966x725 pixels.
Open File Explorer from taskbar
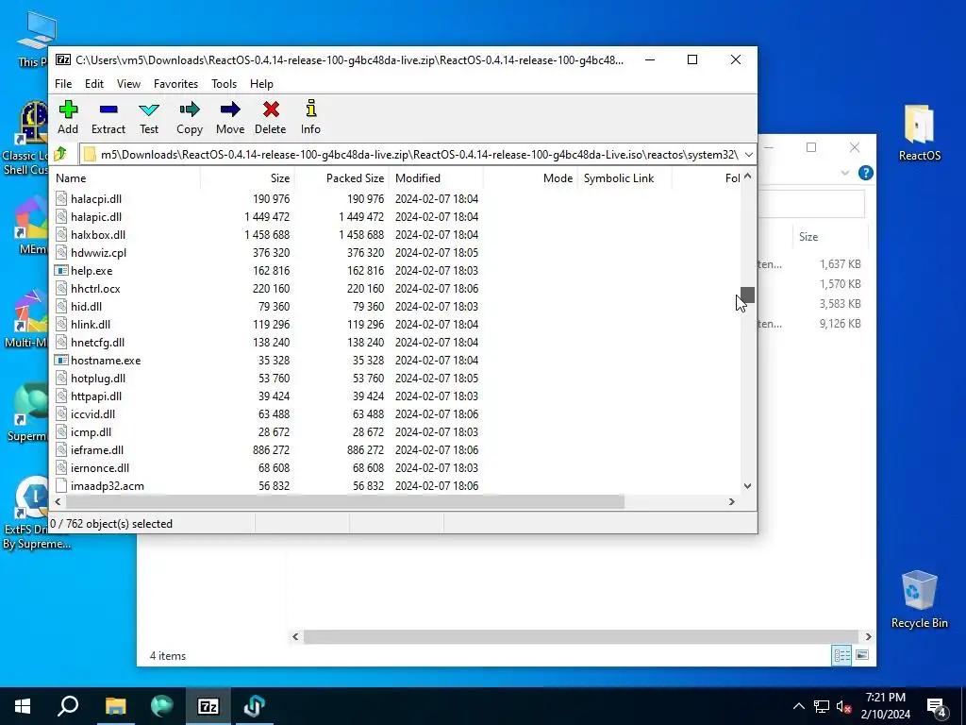click(x=115, y=706)
